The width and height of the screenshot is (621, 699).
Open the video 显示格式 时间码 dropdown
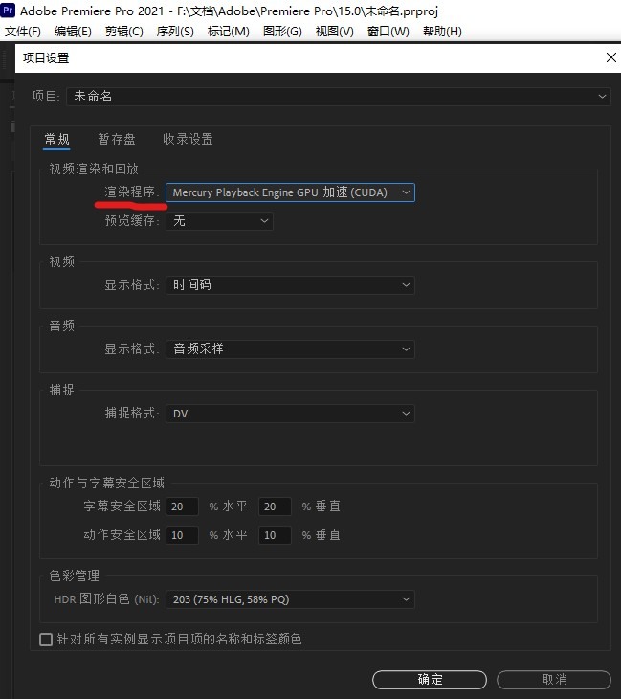click(x=290, y=285)
